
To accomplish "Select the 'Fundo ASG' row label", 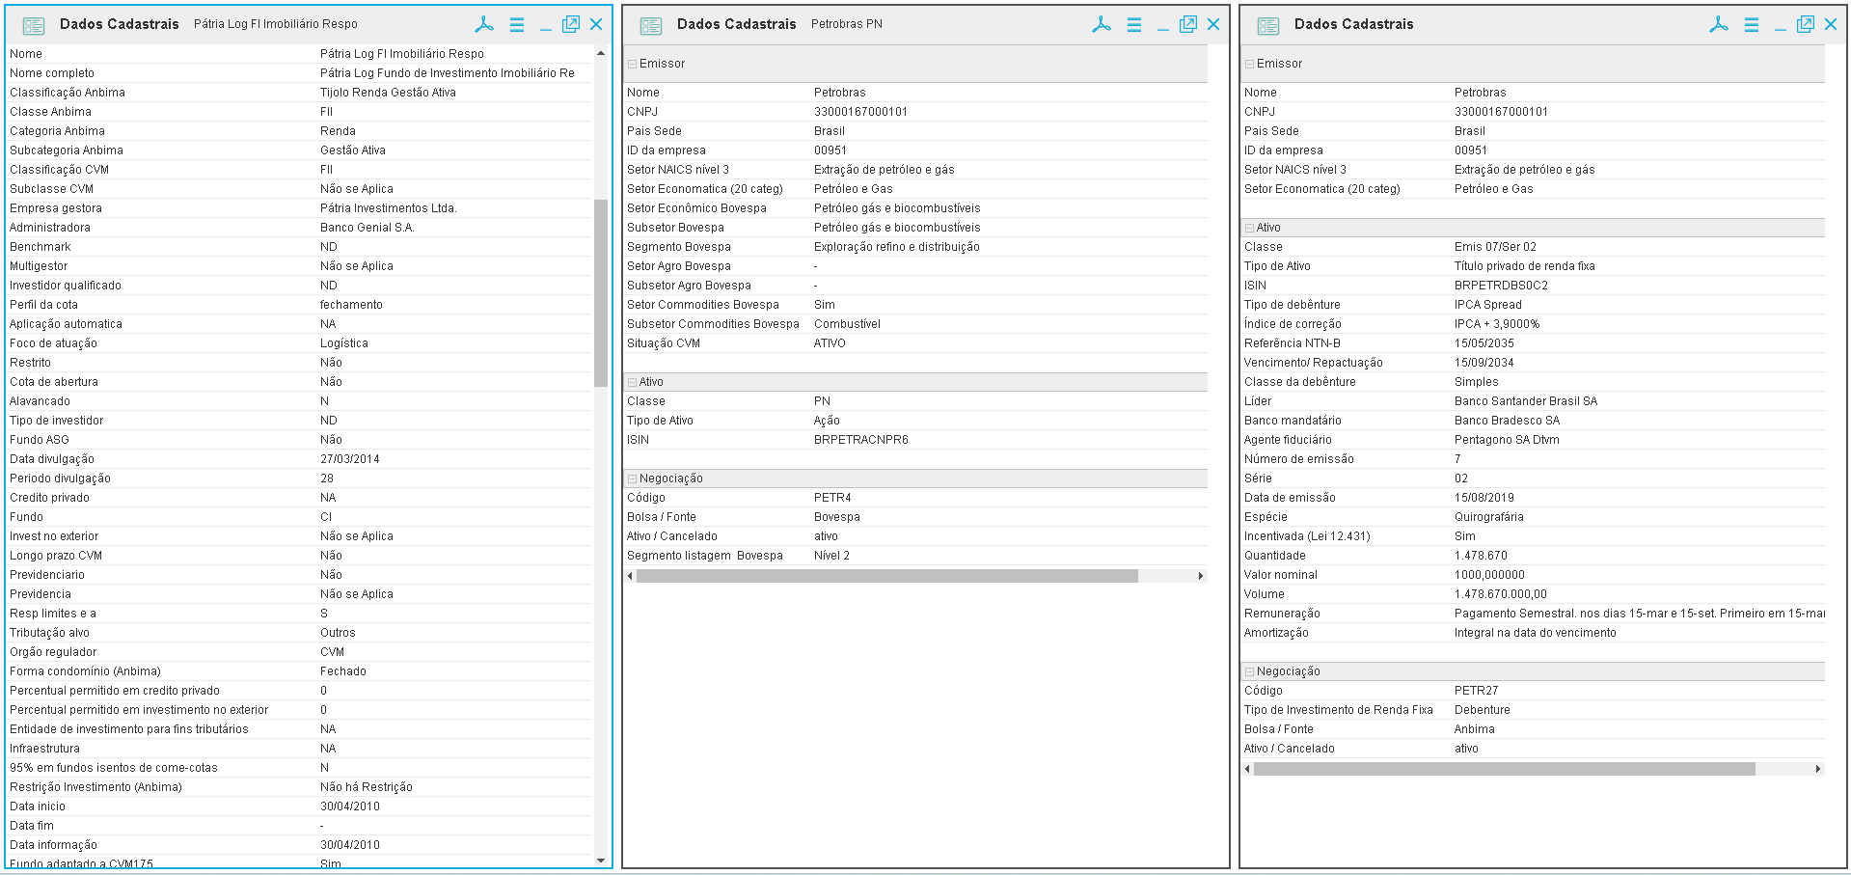I will pyautogui.click(x=40, y=440).
